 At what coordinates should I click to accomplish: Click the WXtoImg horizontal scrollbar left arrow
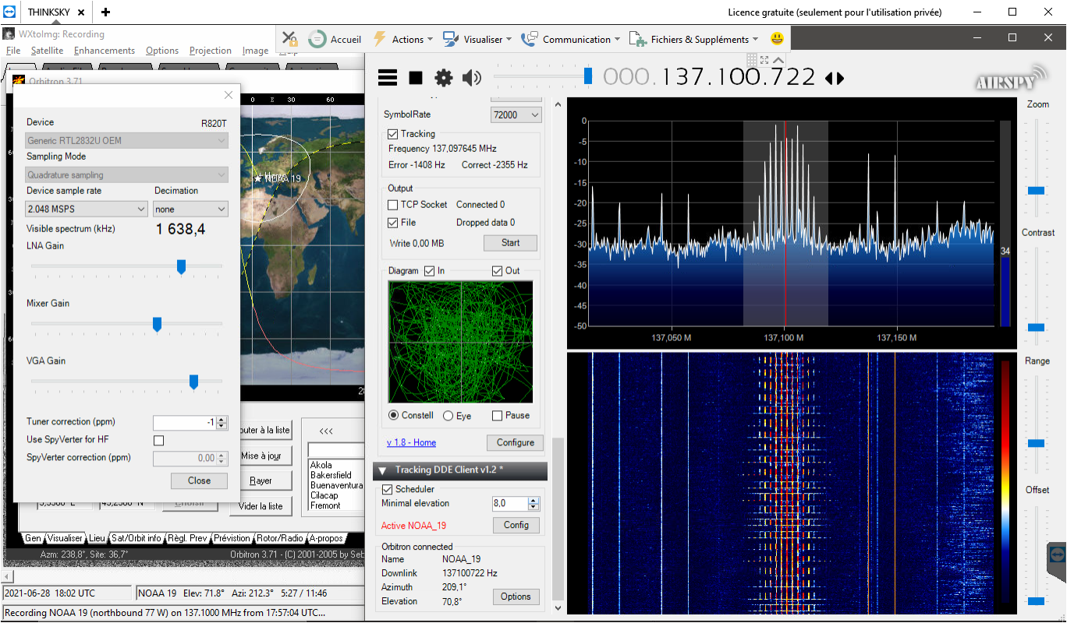[x=8, y=576]
